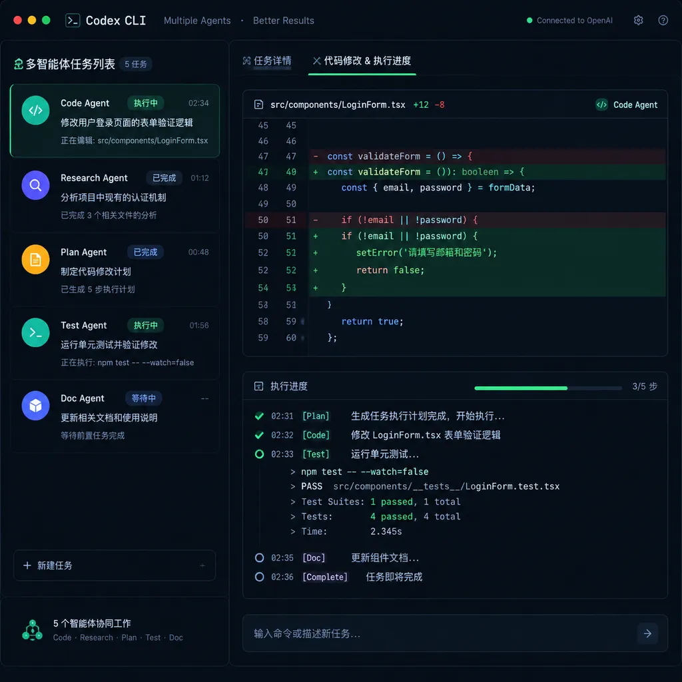Click the 新建任务 button
Viewport: 682px width, 682px height.
(115, 565)
